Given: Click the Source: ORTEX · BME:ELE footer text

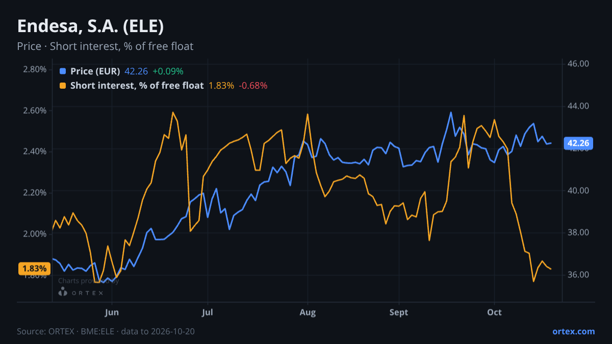Looking at the screenshot, I should click(106, 331).
